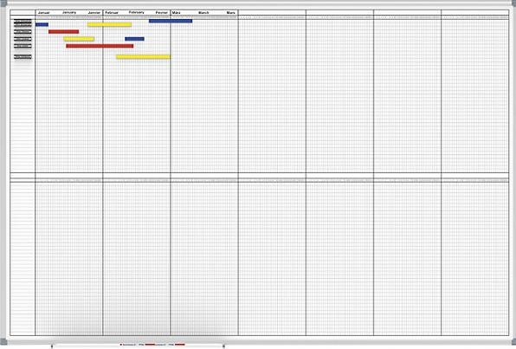The image size is (516, 349).
Task: Click the 'Februar' month header
Action: 112,12
